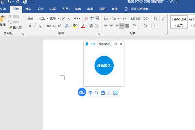This screenshot has height=130, width=195.
Task: Click the 剪切 cut button
Action: tap(14, 17)
